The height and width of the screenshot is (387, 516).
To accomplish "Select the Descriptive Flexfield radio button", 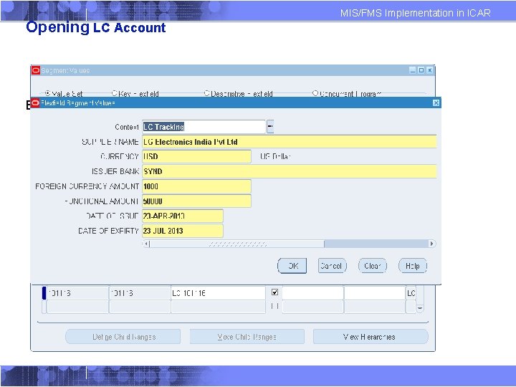I will [207, 93].
